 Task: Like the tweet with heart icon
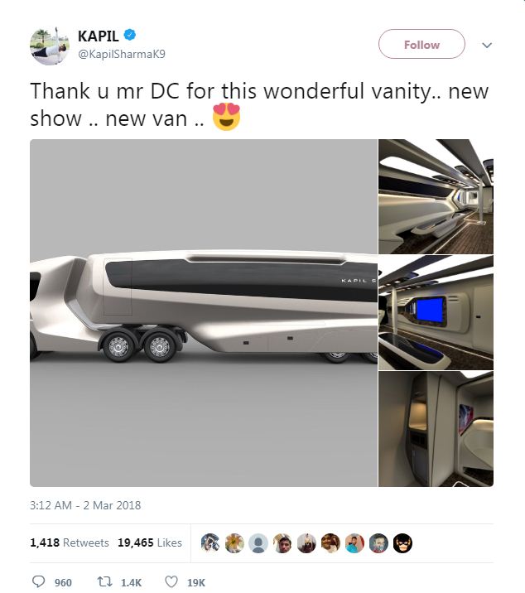171,581
